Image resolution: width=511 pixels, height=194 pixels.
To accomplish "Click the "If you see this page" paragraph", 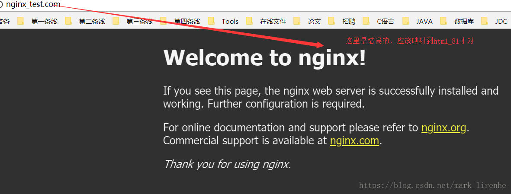I will coord(331,97).
